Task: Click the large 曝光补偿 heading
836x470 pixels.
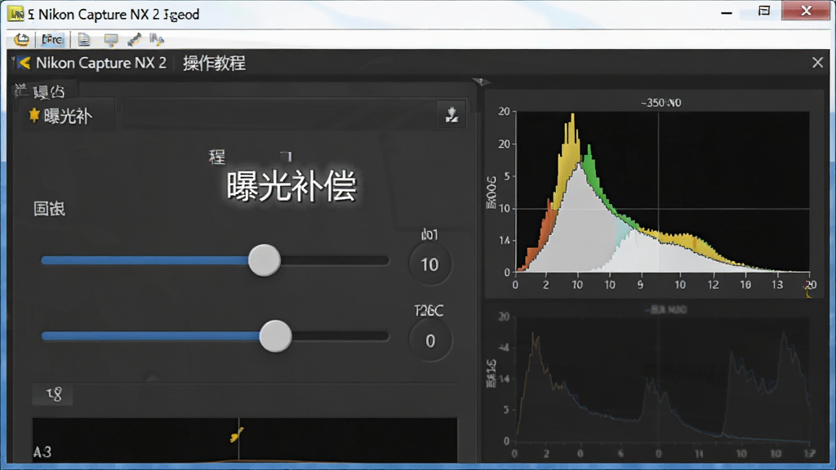Action: coord(291,187)
